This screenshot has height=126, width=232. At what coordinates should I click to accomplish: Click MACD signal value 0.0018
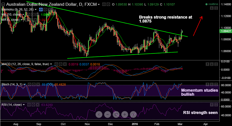95,64
